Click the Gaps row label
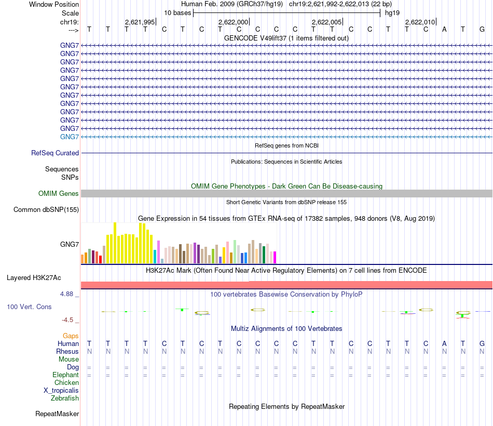The width and height of the screenshot is (493, 426). [71, 336]
